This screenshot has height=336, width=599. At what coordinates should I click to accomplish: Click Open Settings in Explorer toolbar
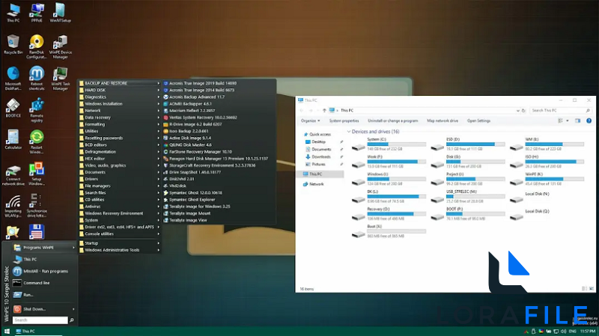[478, 120]
